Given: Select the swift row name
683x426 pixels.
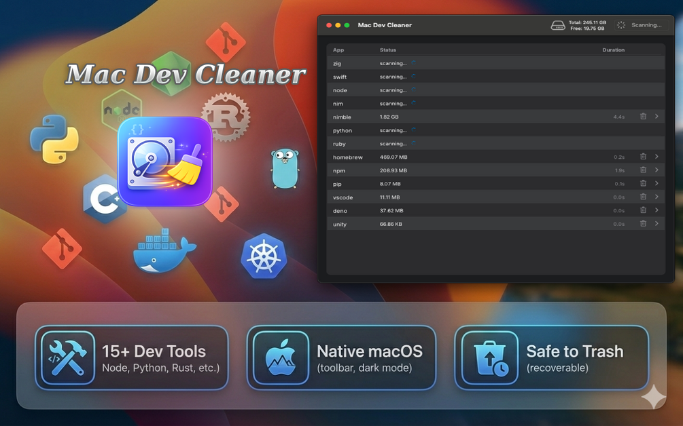Looking at the screenshot, I should point(340,77).
